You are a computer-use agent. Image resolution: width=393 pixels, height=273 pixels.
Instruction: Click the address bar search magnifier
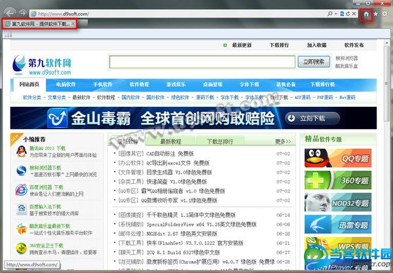(330, 14)
